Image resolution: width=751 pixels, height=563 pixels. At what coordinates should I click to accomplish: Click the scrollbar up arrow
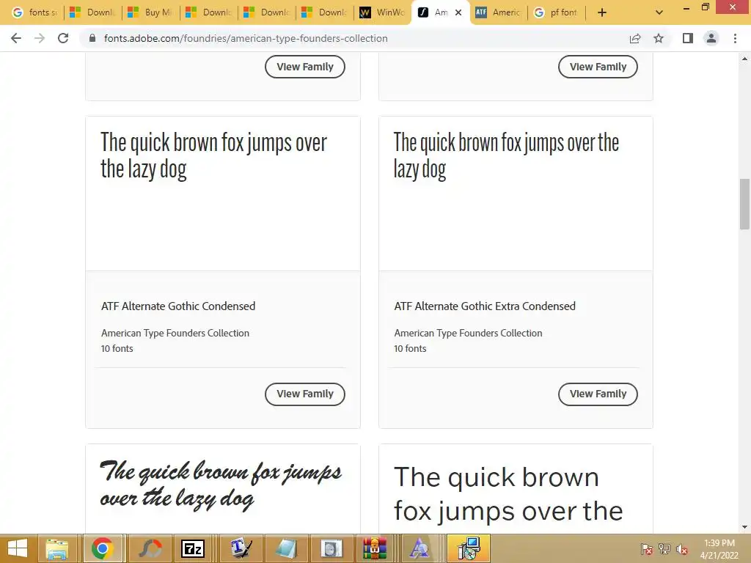(744, 59)
